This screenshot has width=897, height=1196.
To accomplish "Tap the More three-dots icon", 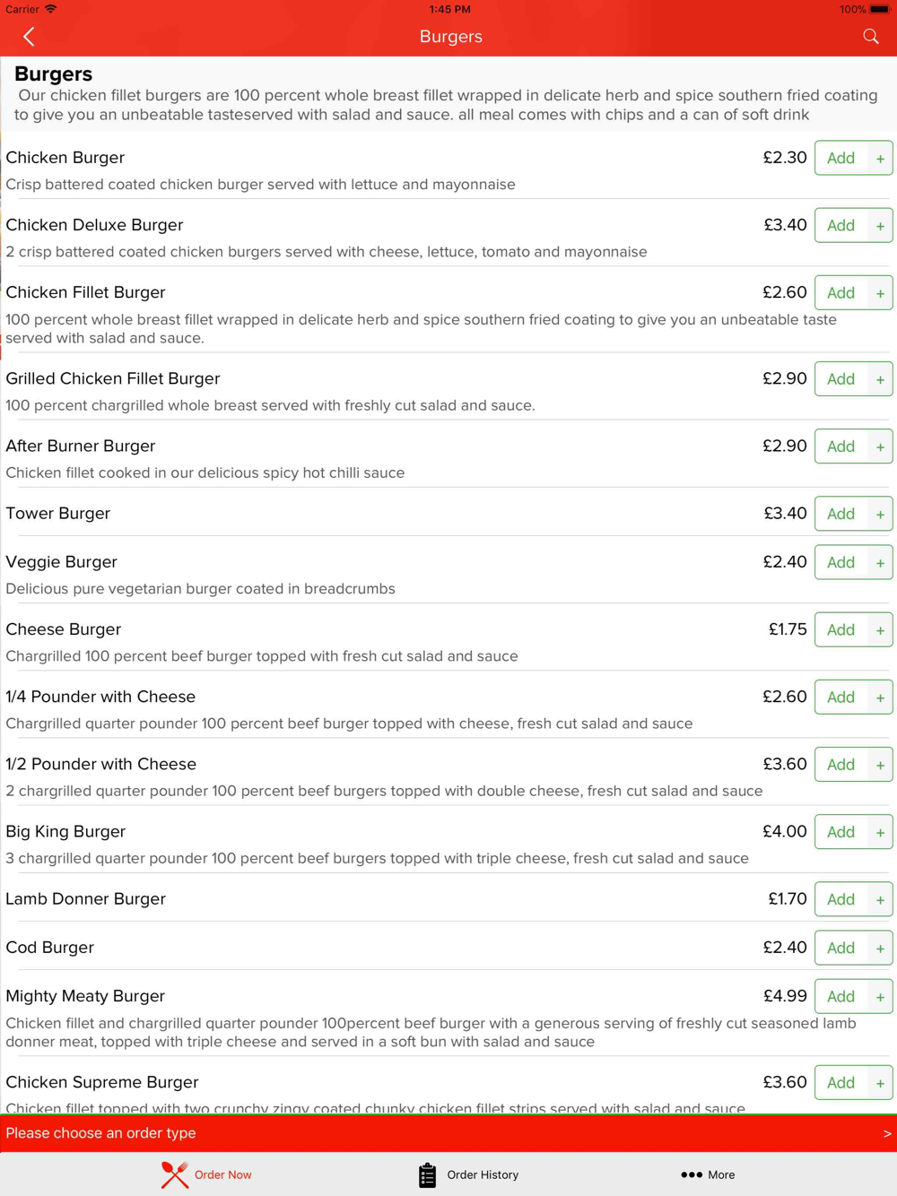I will click(x=691, y=1174).
